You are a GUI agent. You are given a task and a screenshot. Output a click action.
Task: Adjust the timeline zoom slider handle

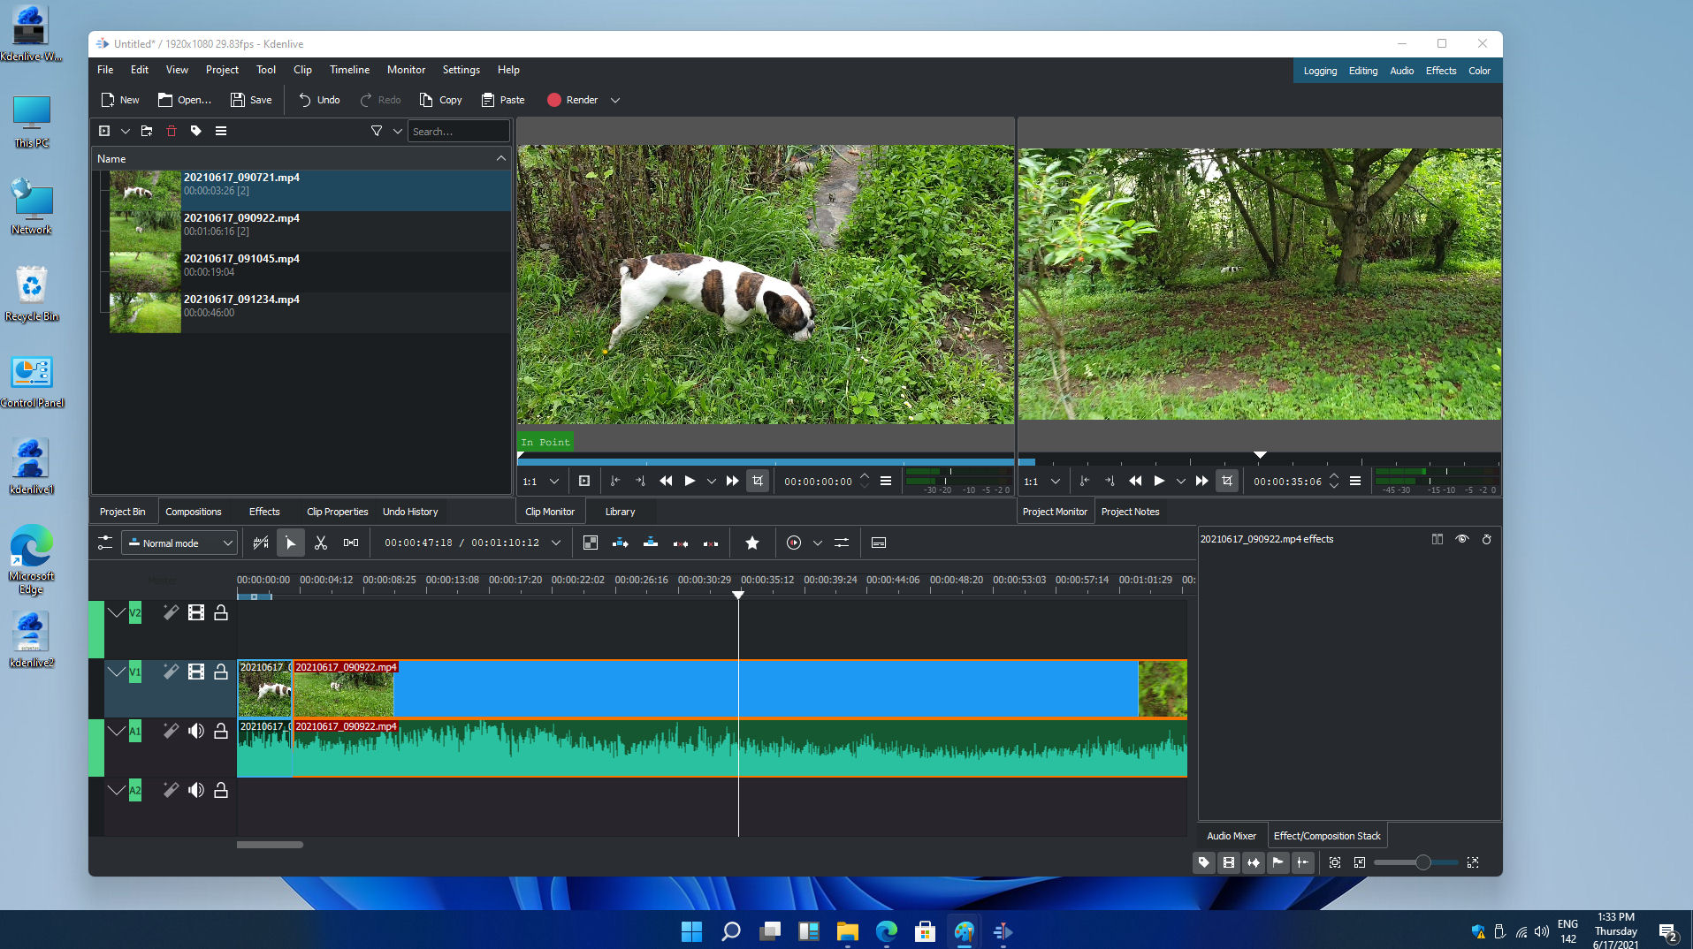1422,862
